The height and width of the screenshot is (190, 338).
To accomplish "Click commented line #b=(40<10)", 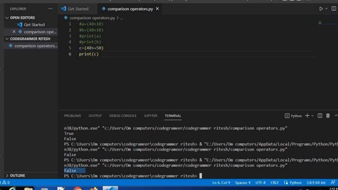I will pyautogui.click(x=91, y=30).
